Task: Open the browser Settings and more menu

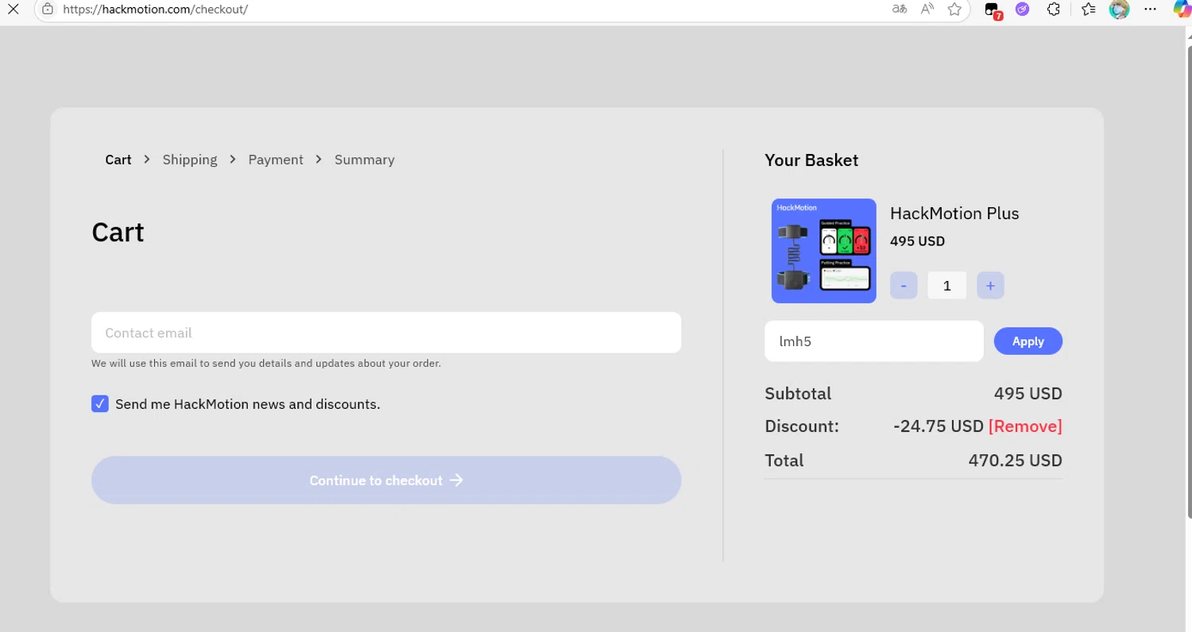Action: (1150, 10)
